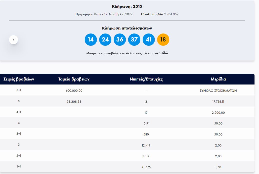Click the 'Ταμείο βραβείων' column header
259x174 pixels.
pyautogui.click(x=74, y=79)
